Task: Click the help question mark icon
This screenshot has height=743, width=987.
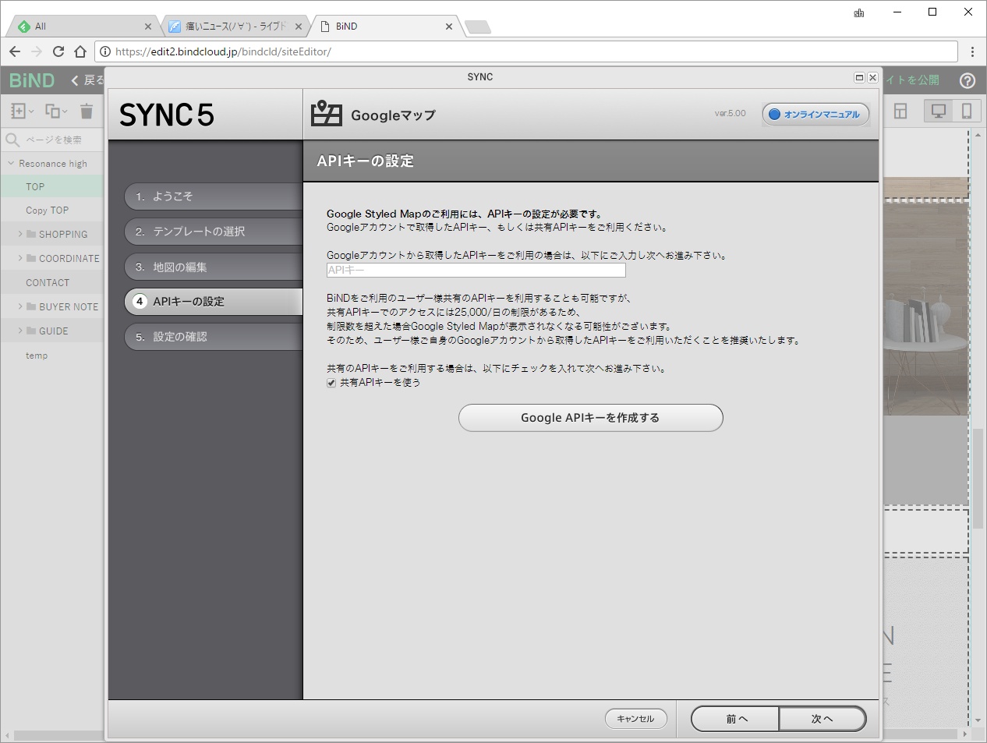Action: (968, 80)
